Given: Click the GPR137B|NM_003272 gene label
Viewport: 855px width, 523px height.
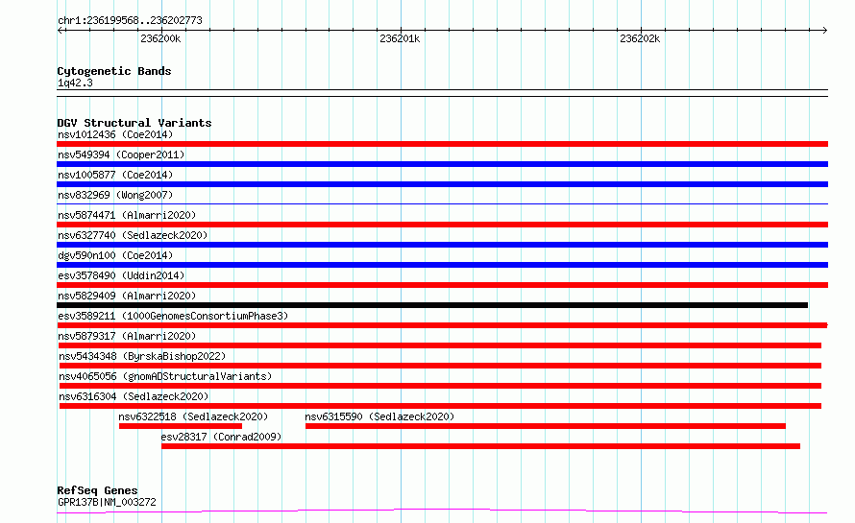Looking at the screenshot, I should [107, 502].
